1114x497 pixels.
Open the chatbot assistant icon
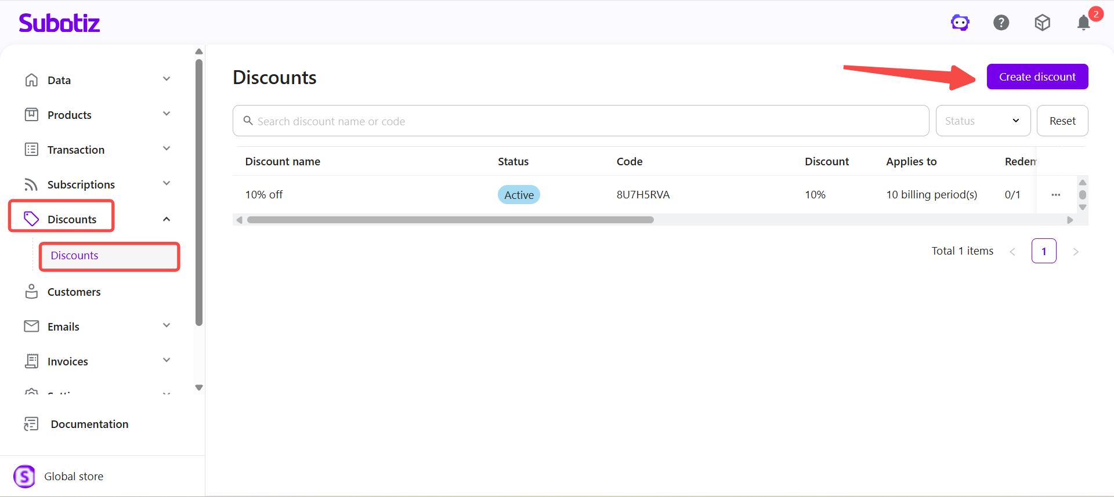pyautogui.click(x=960, y=23)
